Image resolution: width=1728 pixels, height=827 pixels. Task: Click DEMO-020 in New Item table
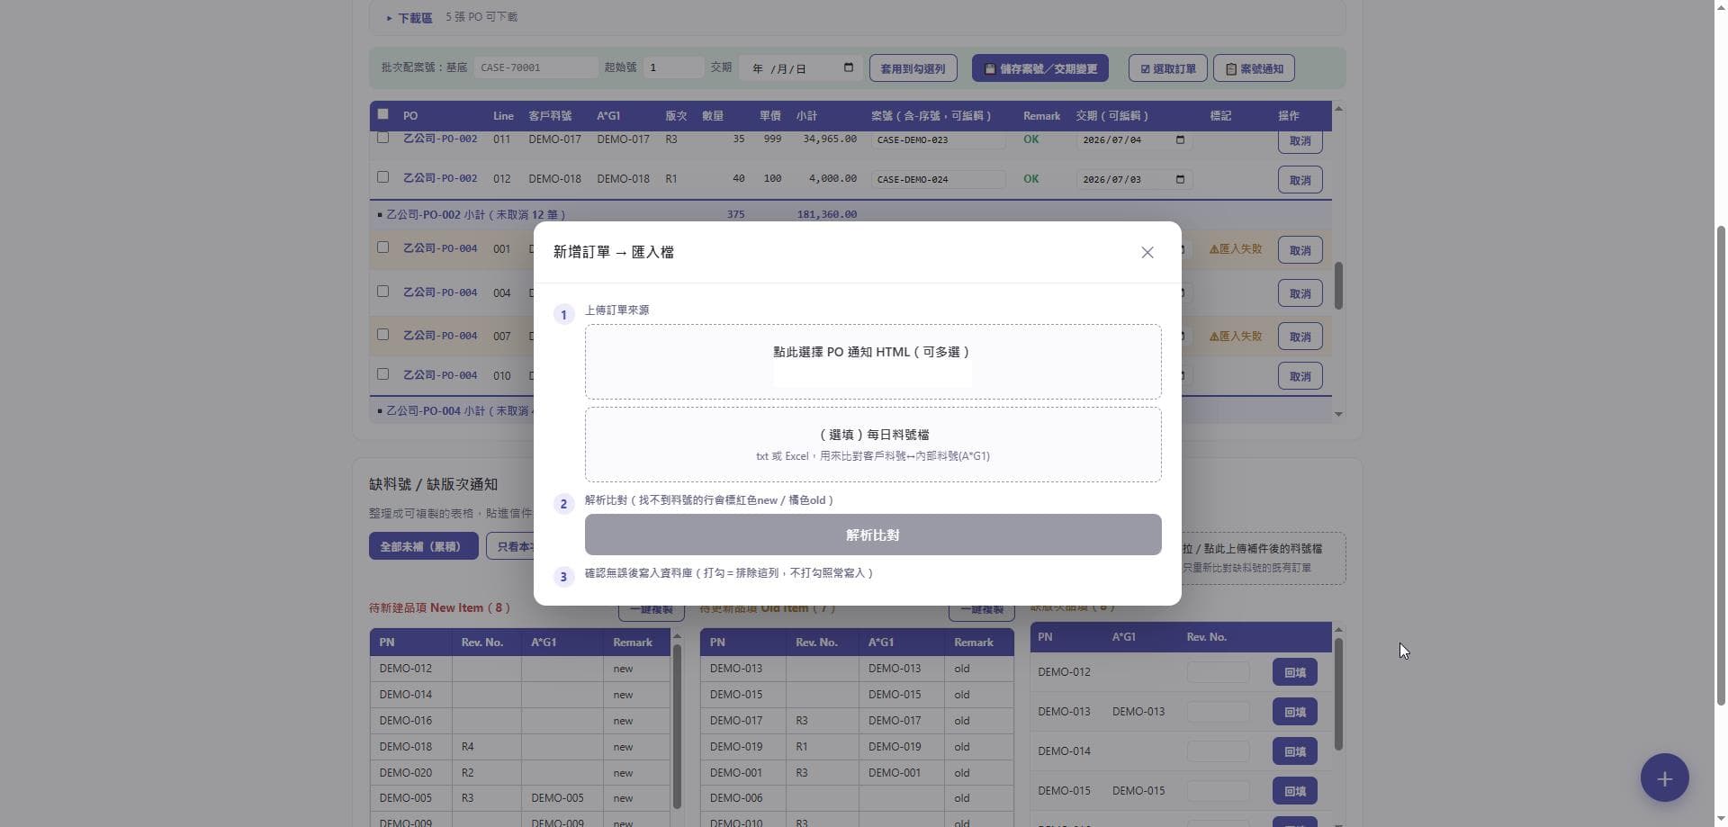406,773
